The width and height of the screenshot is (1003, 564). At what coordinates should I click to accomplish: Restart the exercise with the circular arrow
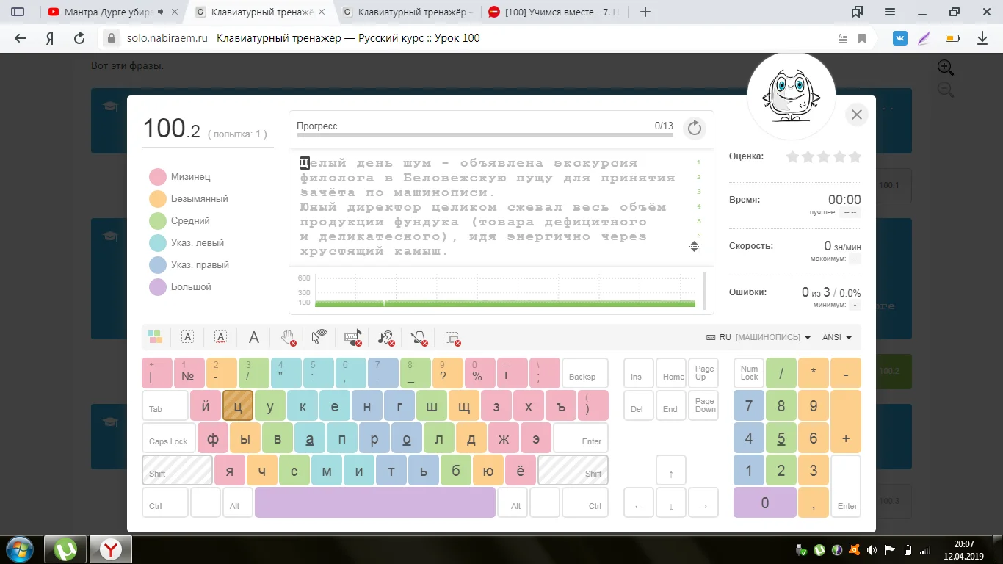coord(694,129)
